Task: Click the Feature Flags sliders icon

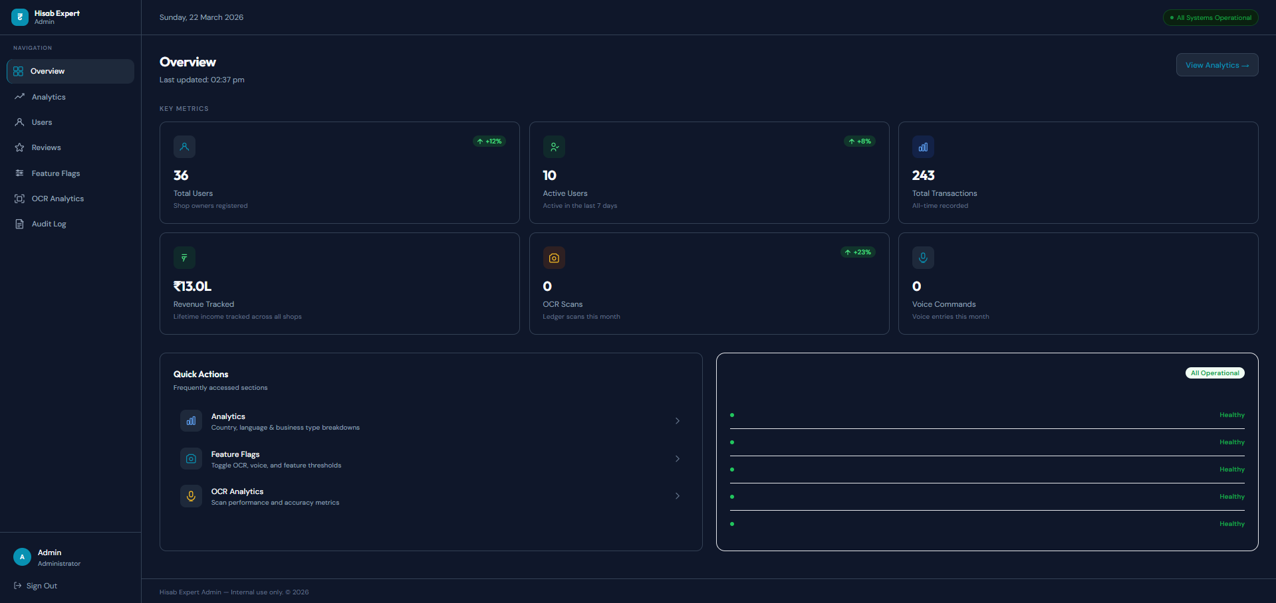Action: pyautogui.click(x=20, y=173)
